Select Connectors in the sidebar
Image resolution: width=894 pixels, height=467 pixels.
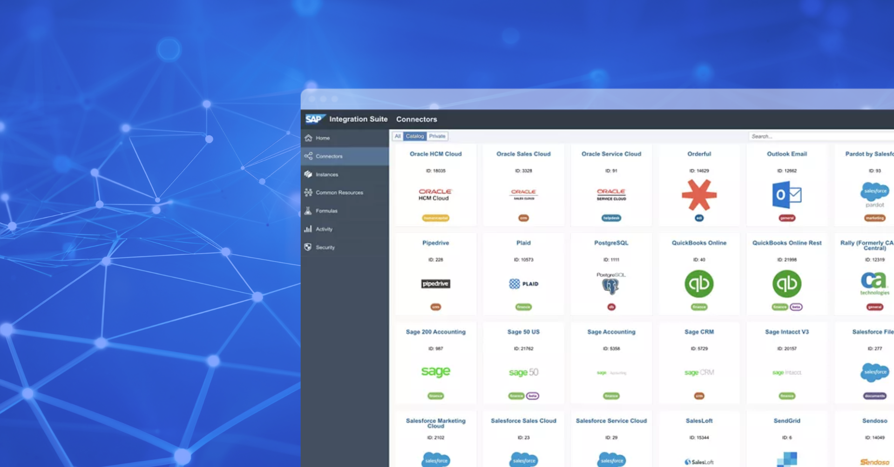(345, 156)
